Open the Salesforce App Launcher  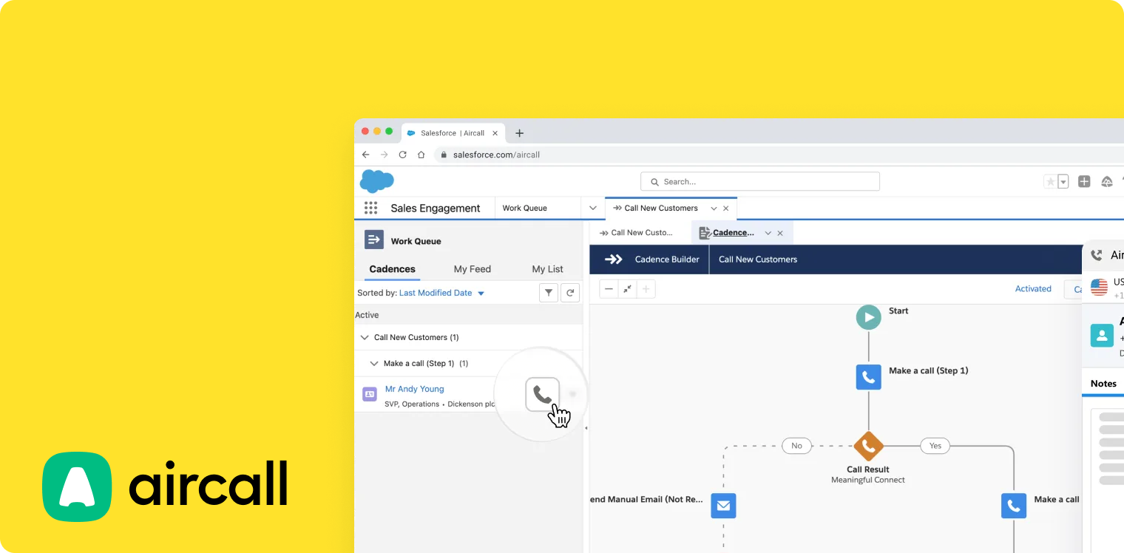pos(370,208)
